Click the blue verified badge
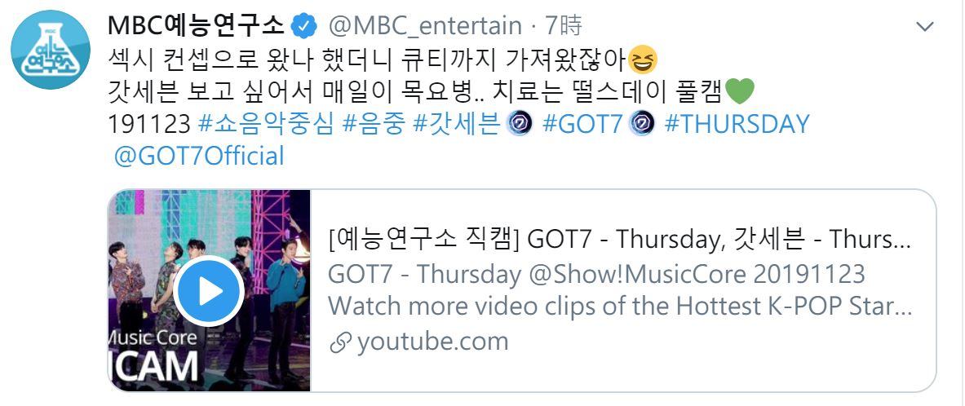The width and height of the screenshot is (965, 406). coord(304,26)
